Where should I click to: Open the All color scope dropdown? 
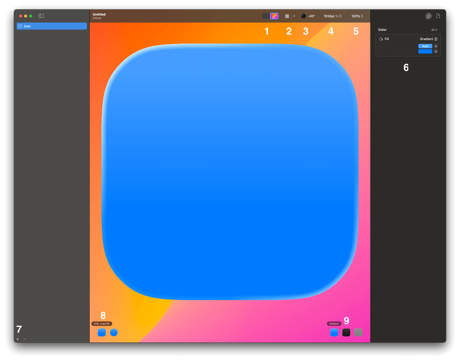coord(434,30)
